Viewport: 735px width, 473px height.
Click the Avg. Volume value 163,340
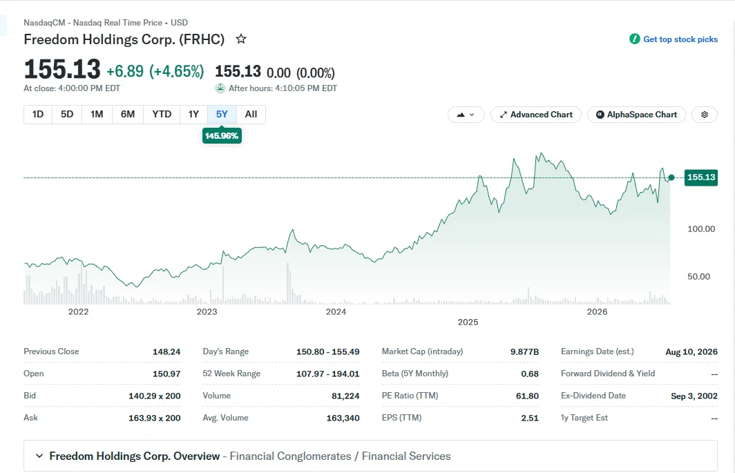click(x=343, y=418)
